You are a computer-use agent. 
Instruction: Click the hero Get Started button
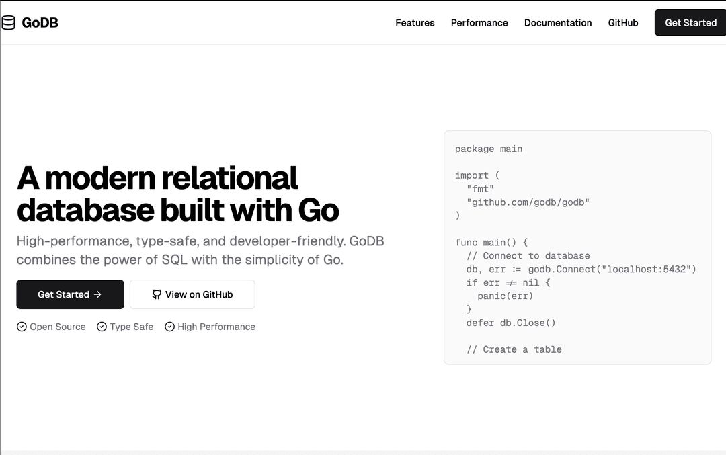coord(71,294)
